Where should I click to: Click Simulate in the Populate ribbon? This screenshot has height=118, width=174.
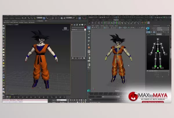[x=21, y=23]
